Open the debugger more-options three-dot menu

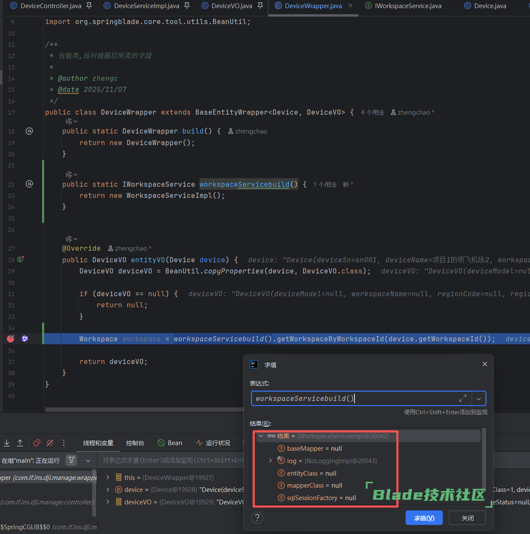(x=64, y=443)
